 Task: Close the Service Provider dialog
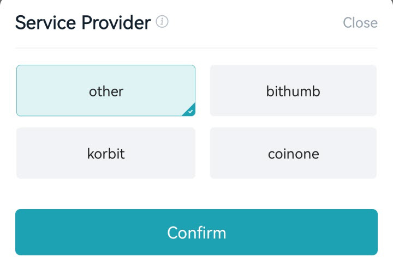[360, 23]
